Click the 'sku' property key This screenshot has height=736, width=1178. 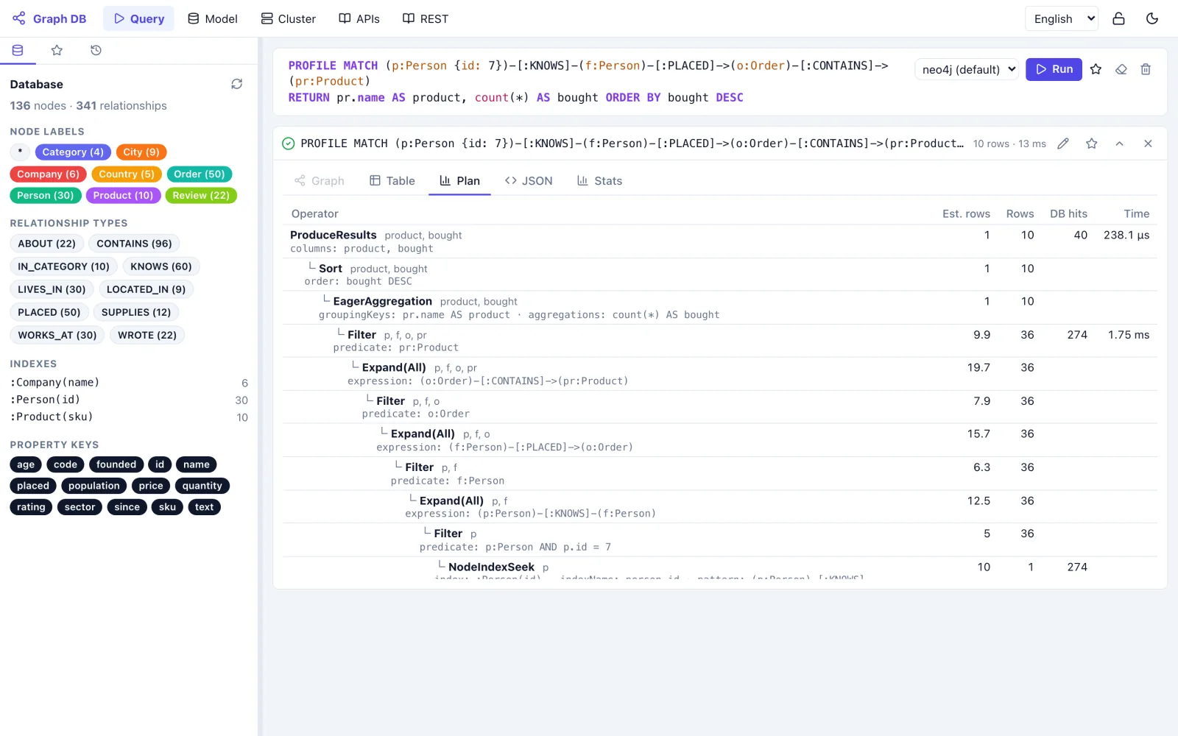point(167,507)
